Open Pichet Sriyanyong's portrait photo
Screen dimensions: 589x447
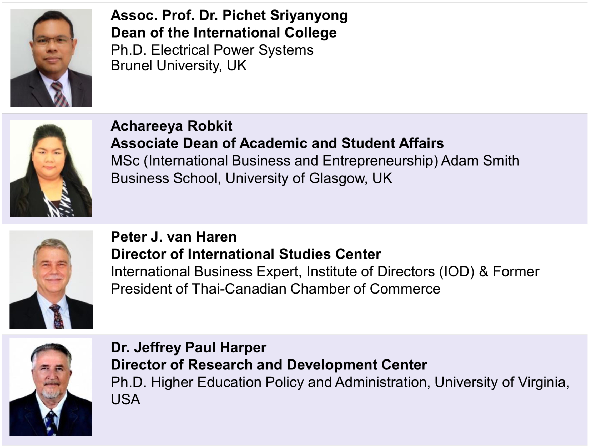tap(51, 58)
